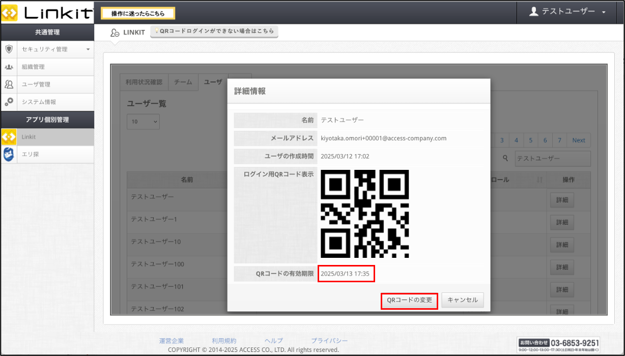Click キャンセル in the 詳細情報 dialog
Image resolution: width=625 pixels, height=356 pixels.
[463, 300]
